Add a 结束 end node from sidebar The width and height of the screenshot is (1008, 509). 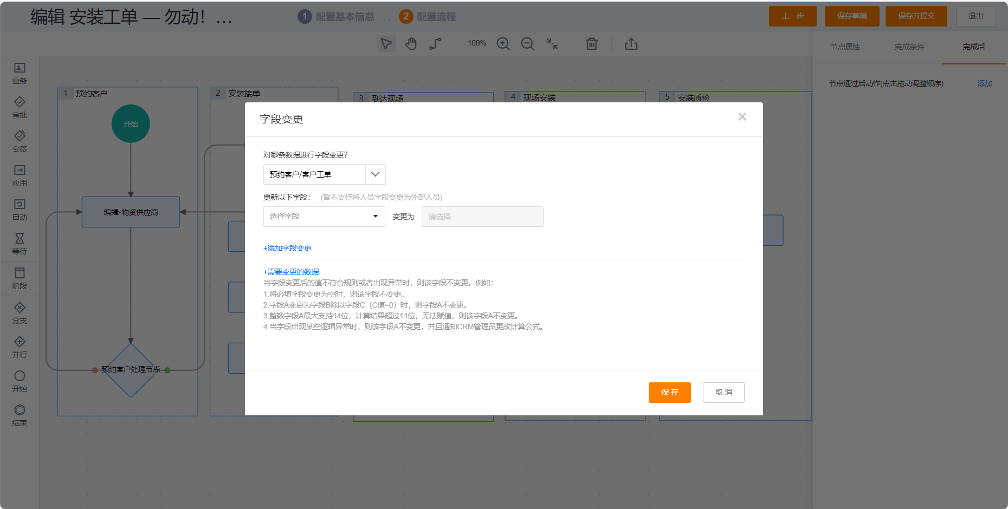tap(20, 416)
